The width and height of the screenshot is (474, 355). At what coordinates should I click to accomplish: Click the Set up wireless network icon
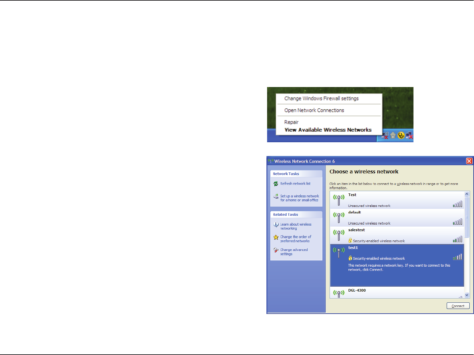pyautogui.click(x=276, y=196)
